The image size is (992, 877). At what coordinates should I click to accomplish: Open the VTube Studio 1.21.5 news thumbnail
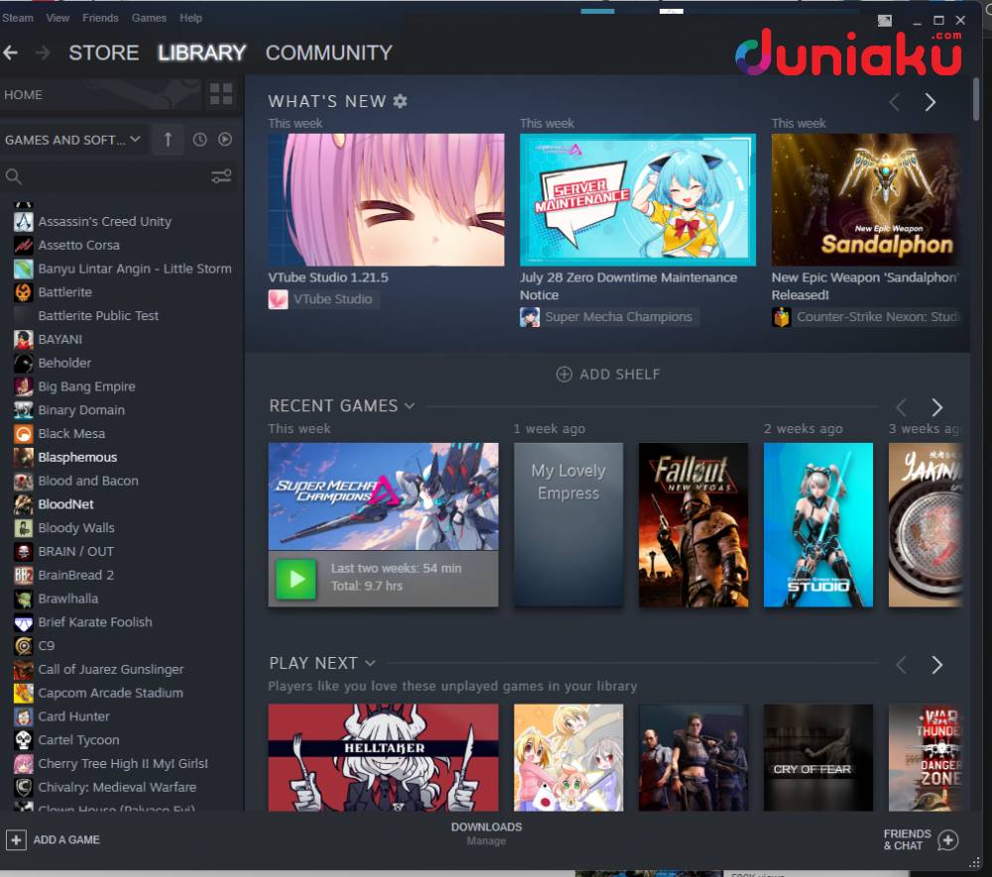point(386,199)
